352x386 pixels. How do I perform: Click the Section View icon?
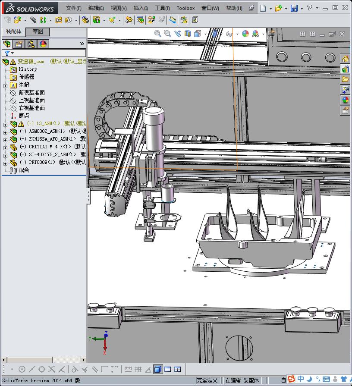[188, 34]
